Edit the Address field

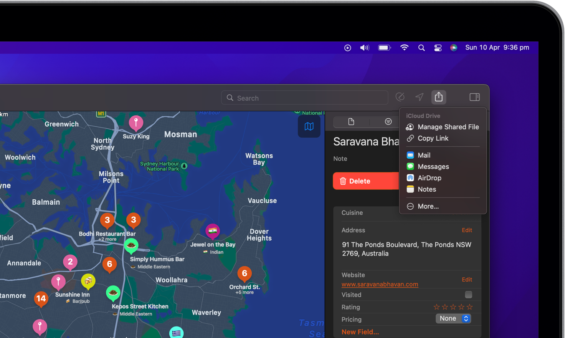(467, 230)
